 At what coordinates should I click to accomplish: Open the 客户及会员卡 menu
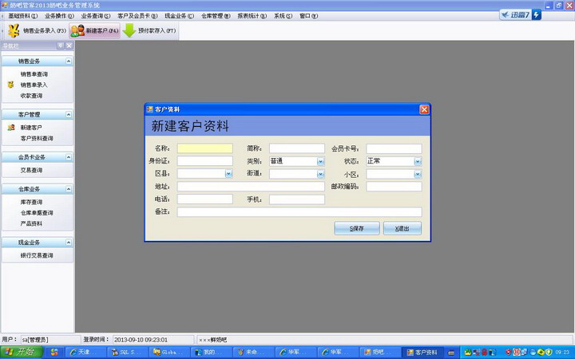click(137, 16)
